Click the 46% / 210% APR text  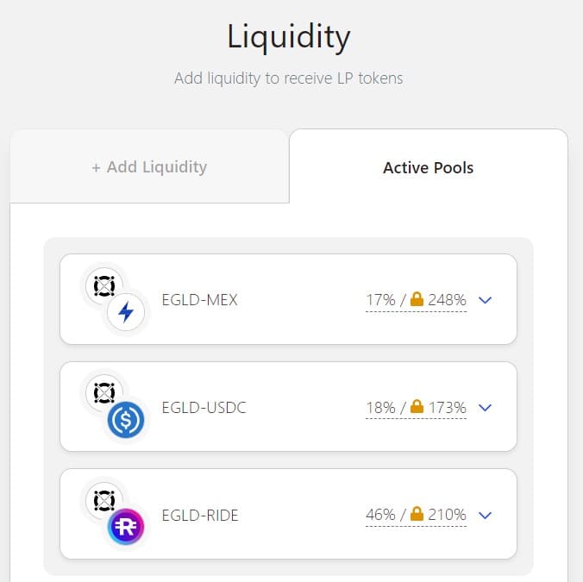tap(416, 515)
